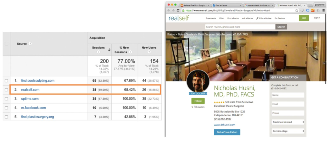Viewport: 330px width, 141px height.
Task: Click the bookmark star in address bar
Action: pyautogui.click(x=297, y=10)
